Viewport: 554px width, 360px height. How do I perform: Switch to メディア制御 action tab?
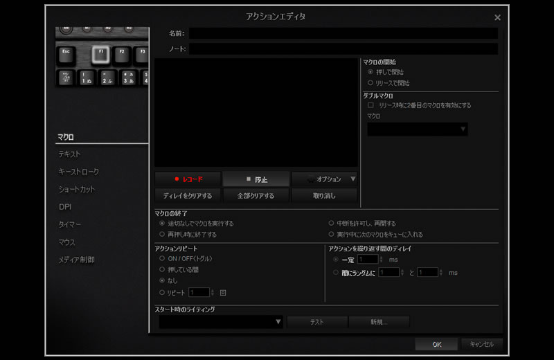click(76, 260)
